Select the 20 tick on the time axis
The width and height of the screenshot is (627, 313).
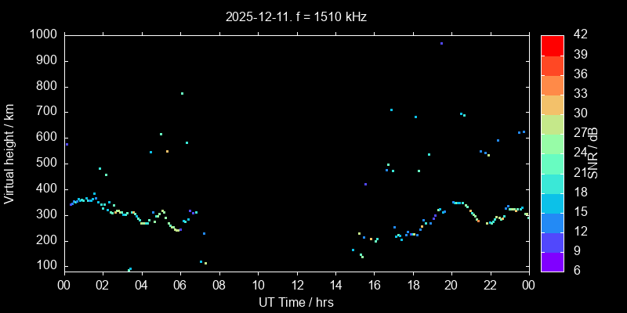[x=451, y=286]
